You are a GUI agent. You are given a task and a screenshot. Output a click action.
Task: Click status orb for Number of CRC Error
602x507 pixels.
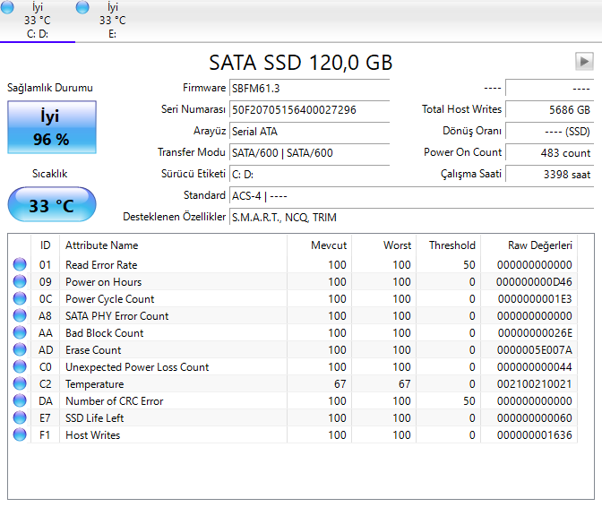20,400
